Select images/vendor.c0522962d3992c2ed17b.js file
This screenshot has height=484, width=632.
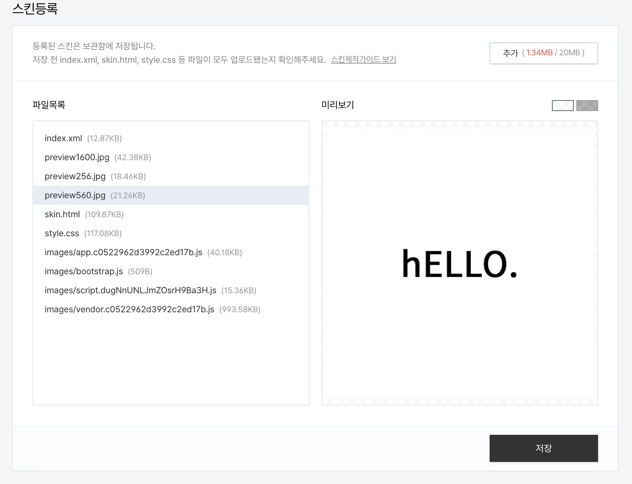130,310
